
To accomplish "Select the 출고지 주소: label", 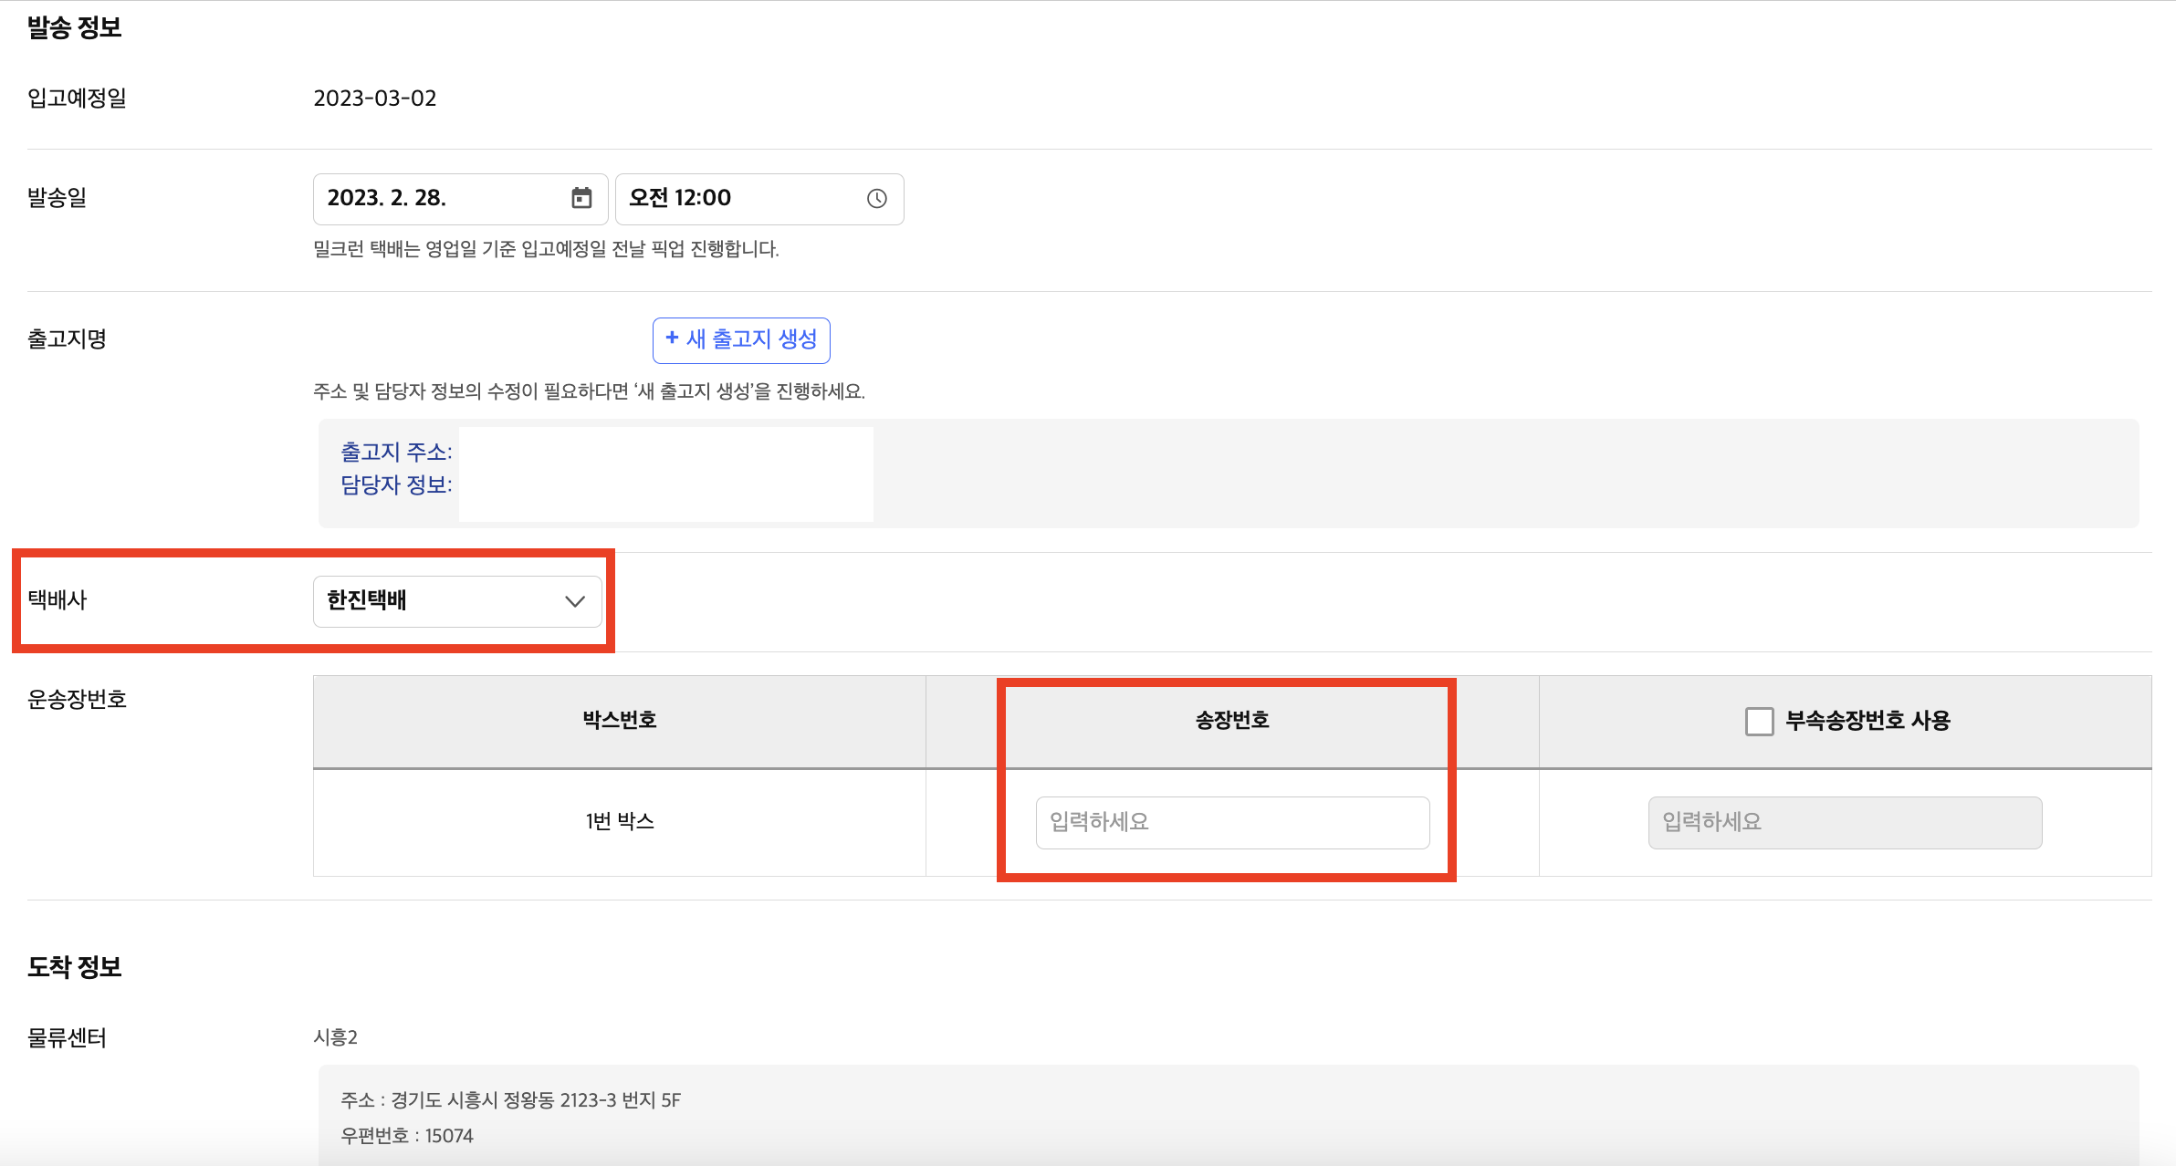I will [396, 452].
